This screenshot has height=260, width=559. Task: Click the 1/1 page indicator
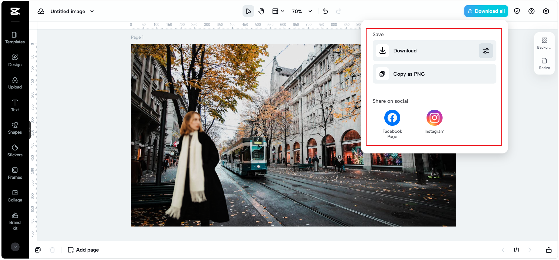(x=516, y=250)
